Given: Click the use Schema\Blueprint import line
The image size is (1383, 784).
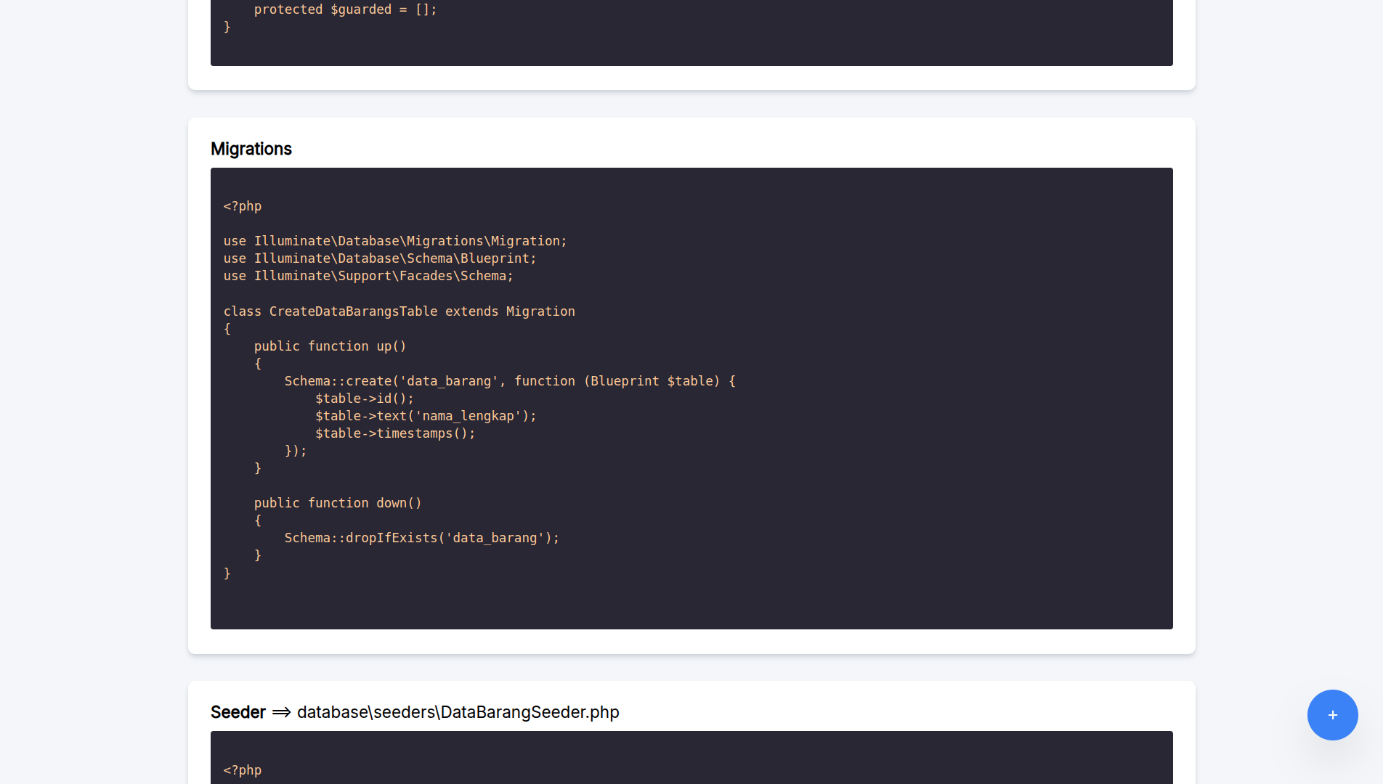Looking at the screenshot, I should (x=379, y=258).
